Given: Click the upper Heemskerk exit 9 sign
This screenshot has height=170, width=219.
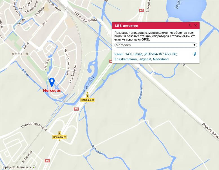Looking at the screenshot, I should coord(87,98).
